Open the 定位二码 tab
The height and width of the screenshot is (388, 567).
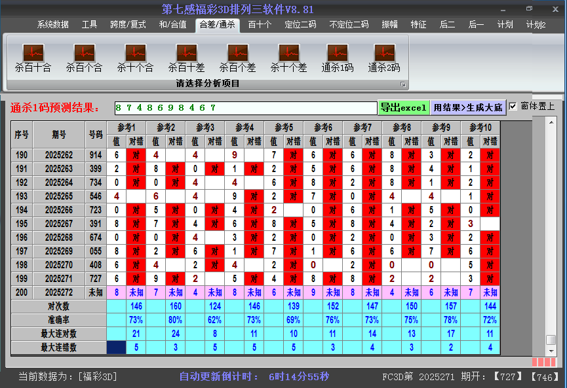pos(300,25)
